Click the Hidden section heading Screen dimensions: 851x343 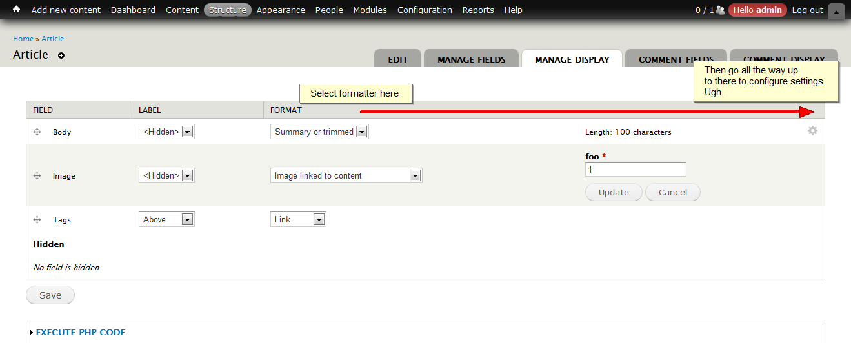click(49, 244)
